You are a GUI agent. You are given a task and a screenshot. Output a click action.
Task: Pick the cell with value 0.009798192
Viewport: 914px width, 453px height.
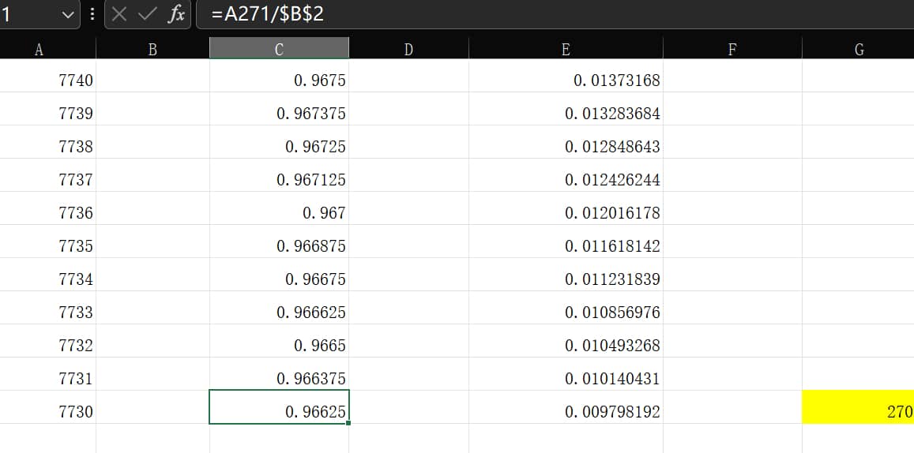click(566, 411)
